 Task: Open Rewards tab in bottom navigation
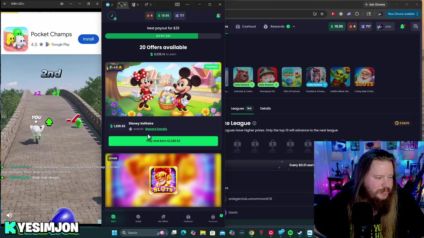tap(213, 218)
